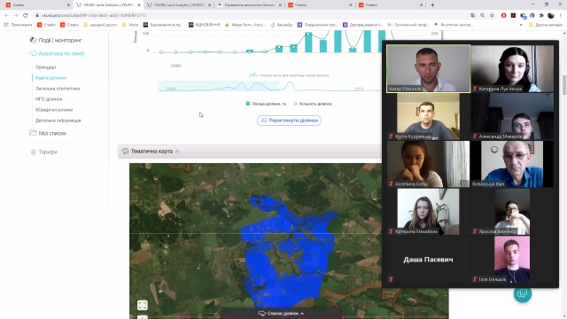
Task: Switch to the second VKURSI Land Analytics tab
Action: pos(179,5)
